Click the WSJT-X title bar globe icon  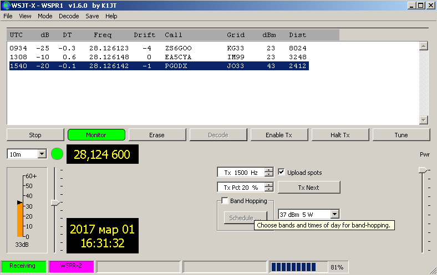(x=6, y=6)
